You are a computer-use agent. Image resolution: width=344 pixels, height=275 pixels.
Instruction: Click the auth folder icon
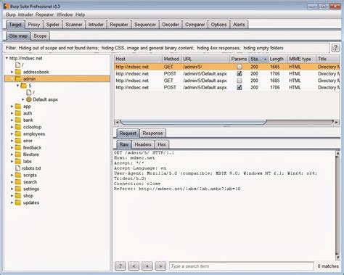point(18,113)
